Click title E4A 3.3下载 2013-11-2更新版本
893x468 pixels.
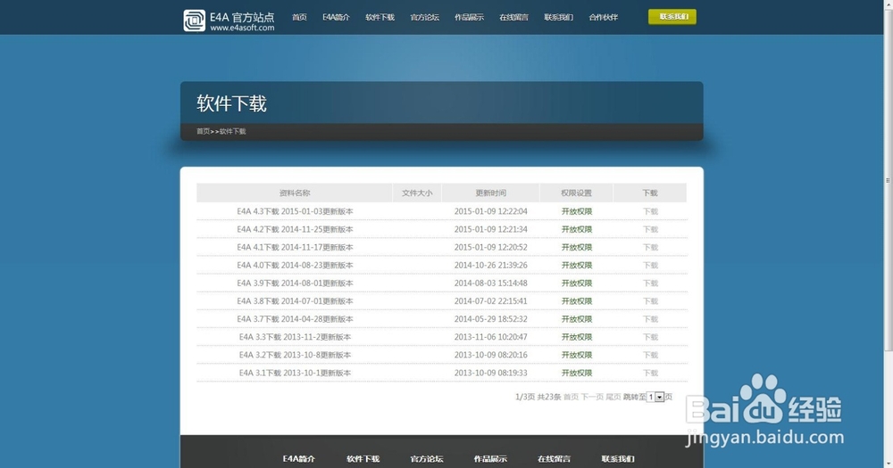295,337
